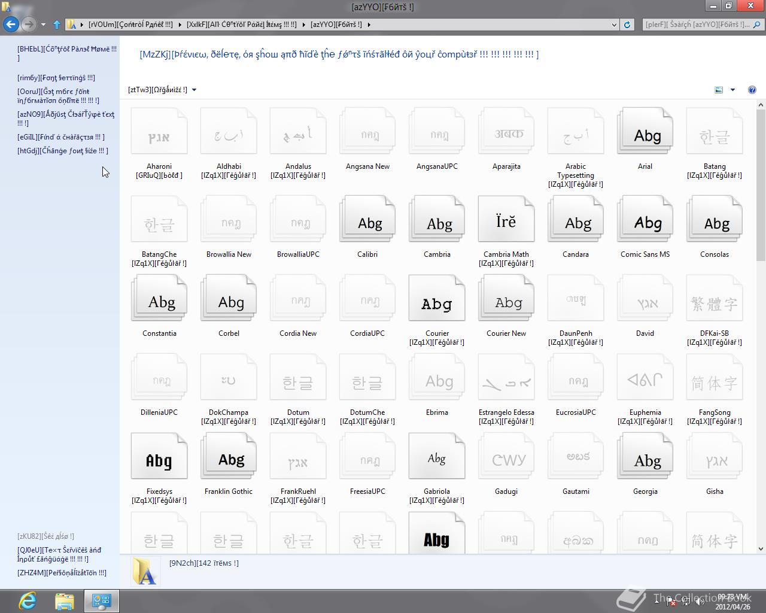Select the Aparajita font icon
Image resolution: width=766 pixels, height=613 pixels.
click(506, 132)
